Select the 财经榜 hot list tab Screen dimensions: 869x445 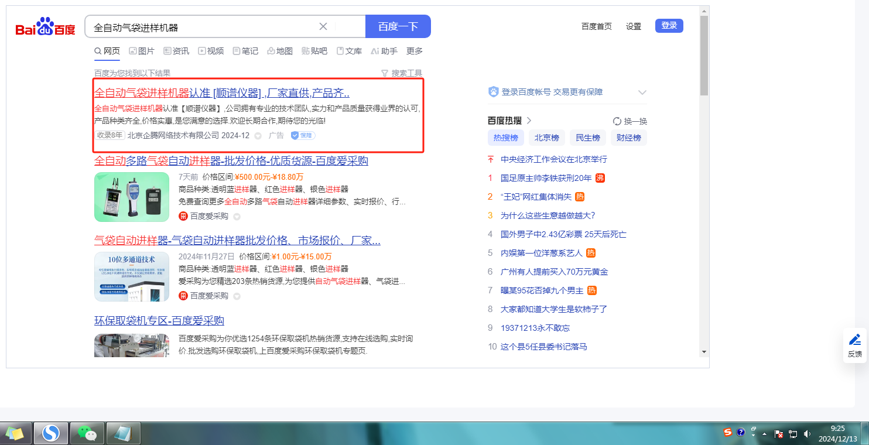pyautogui.click(x=628, y=138)
